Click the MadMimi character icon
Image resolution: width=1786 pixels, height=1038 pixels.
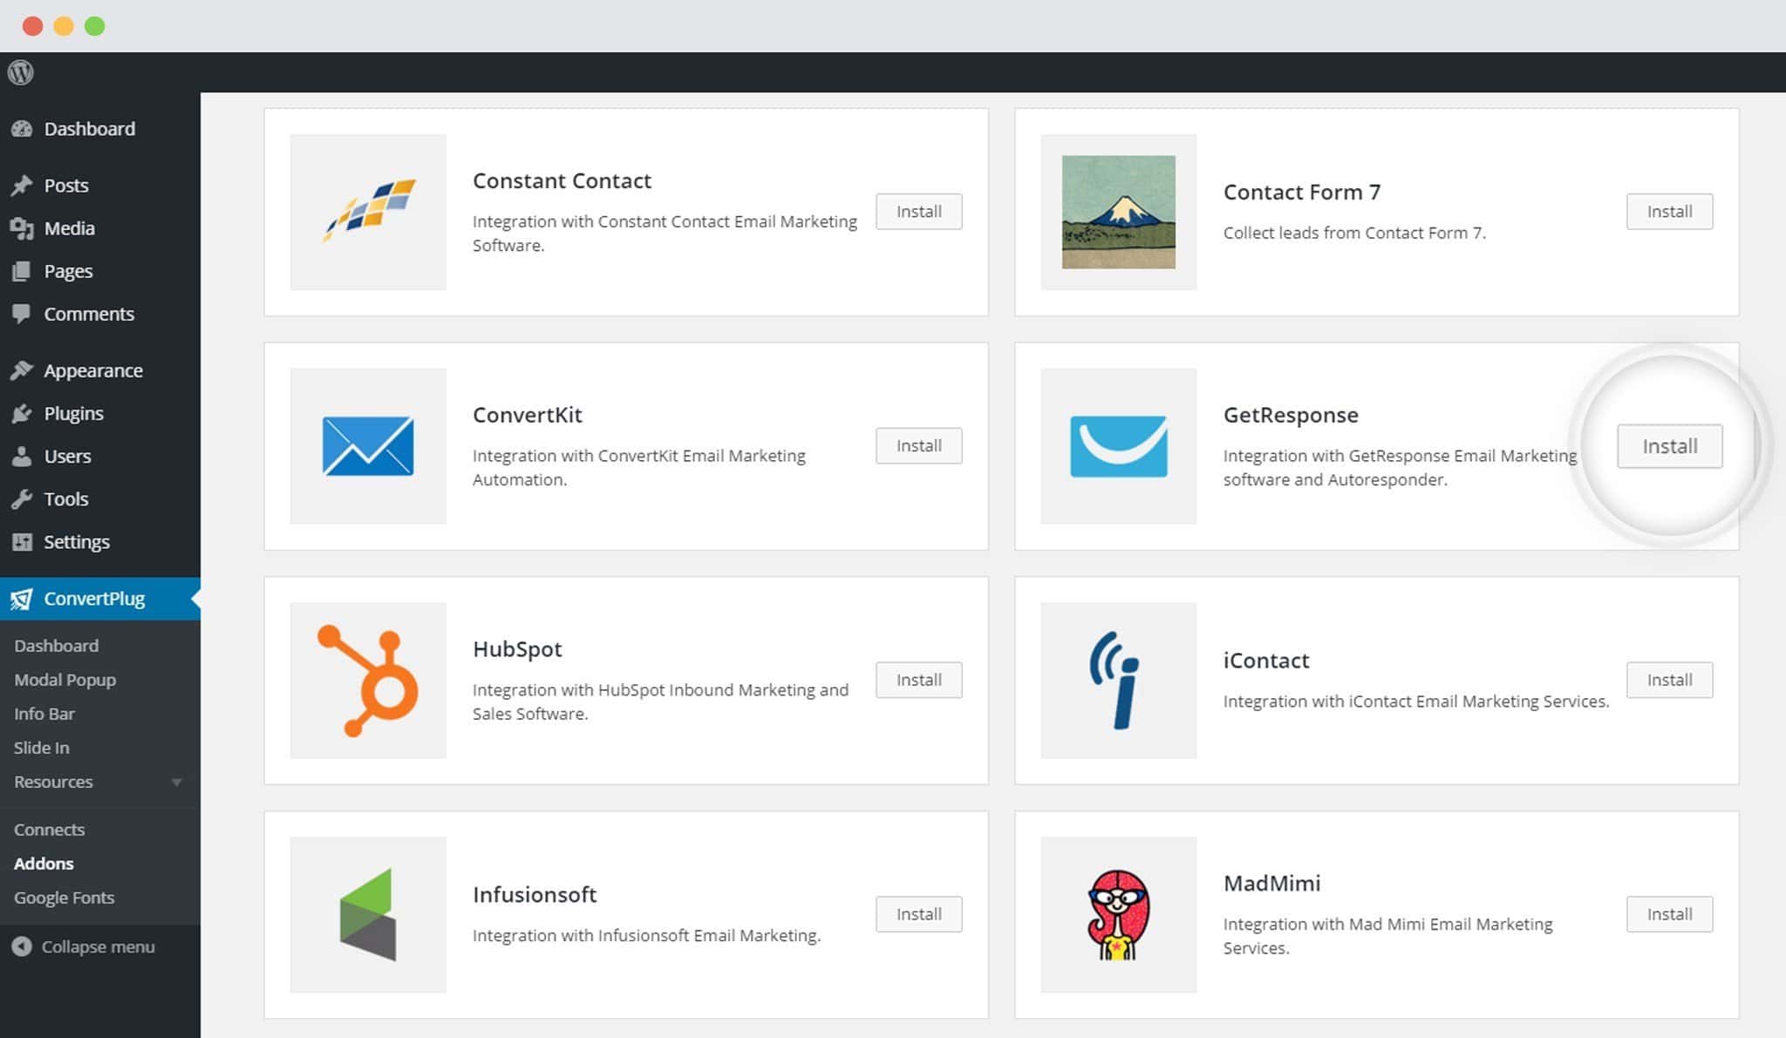(1117, 914)
